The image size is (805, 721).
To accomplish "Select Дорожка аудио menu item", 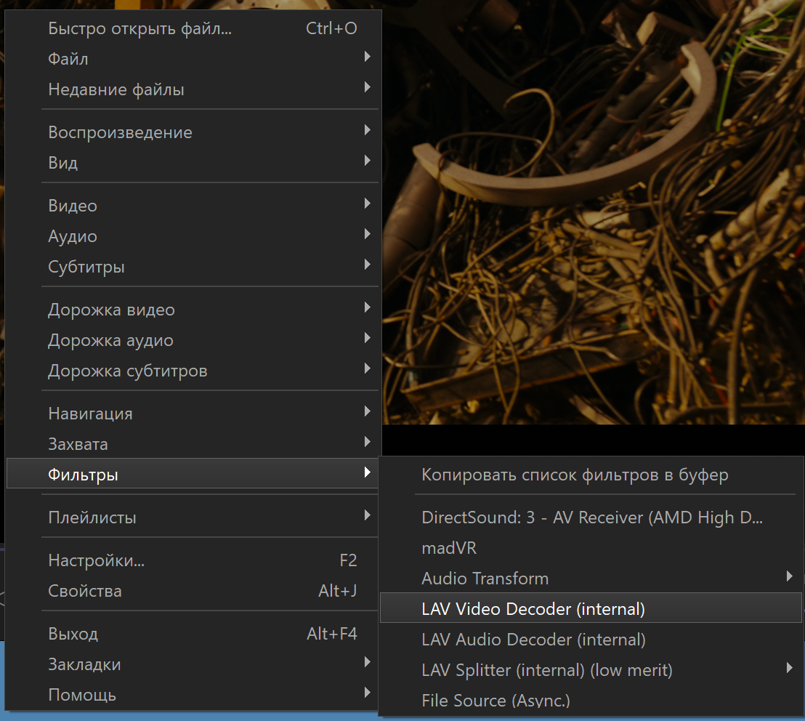I will click(x=110, y=340).
